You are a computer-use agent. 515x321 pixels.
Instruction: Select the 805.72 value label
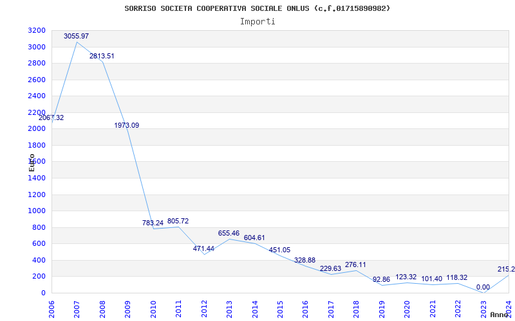[178, 221]
